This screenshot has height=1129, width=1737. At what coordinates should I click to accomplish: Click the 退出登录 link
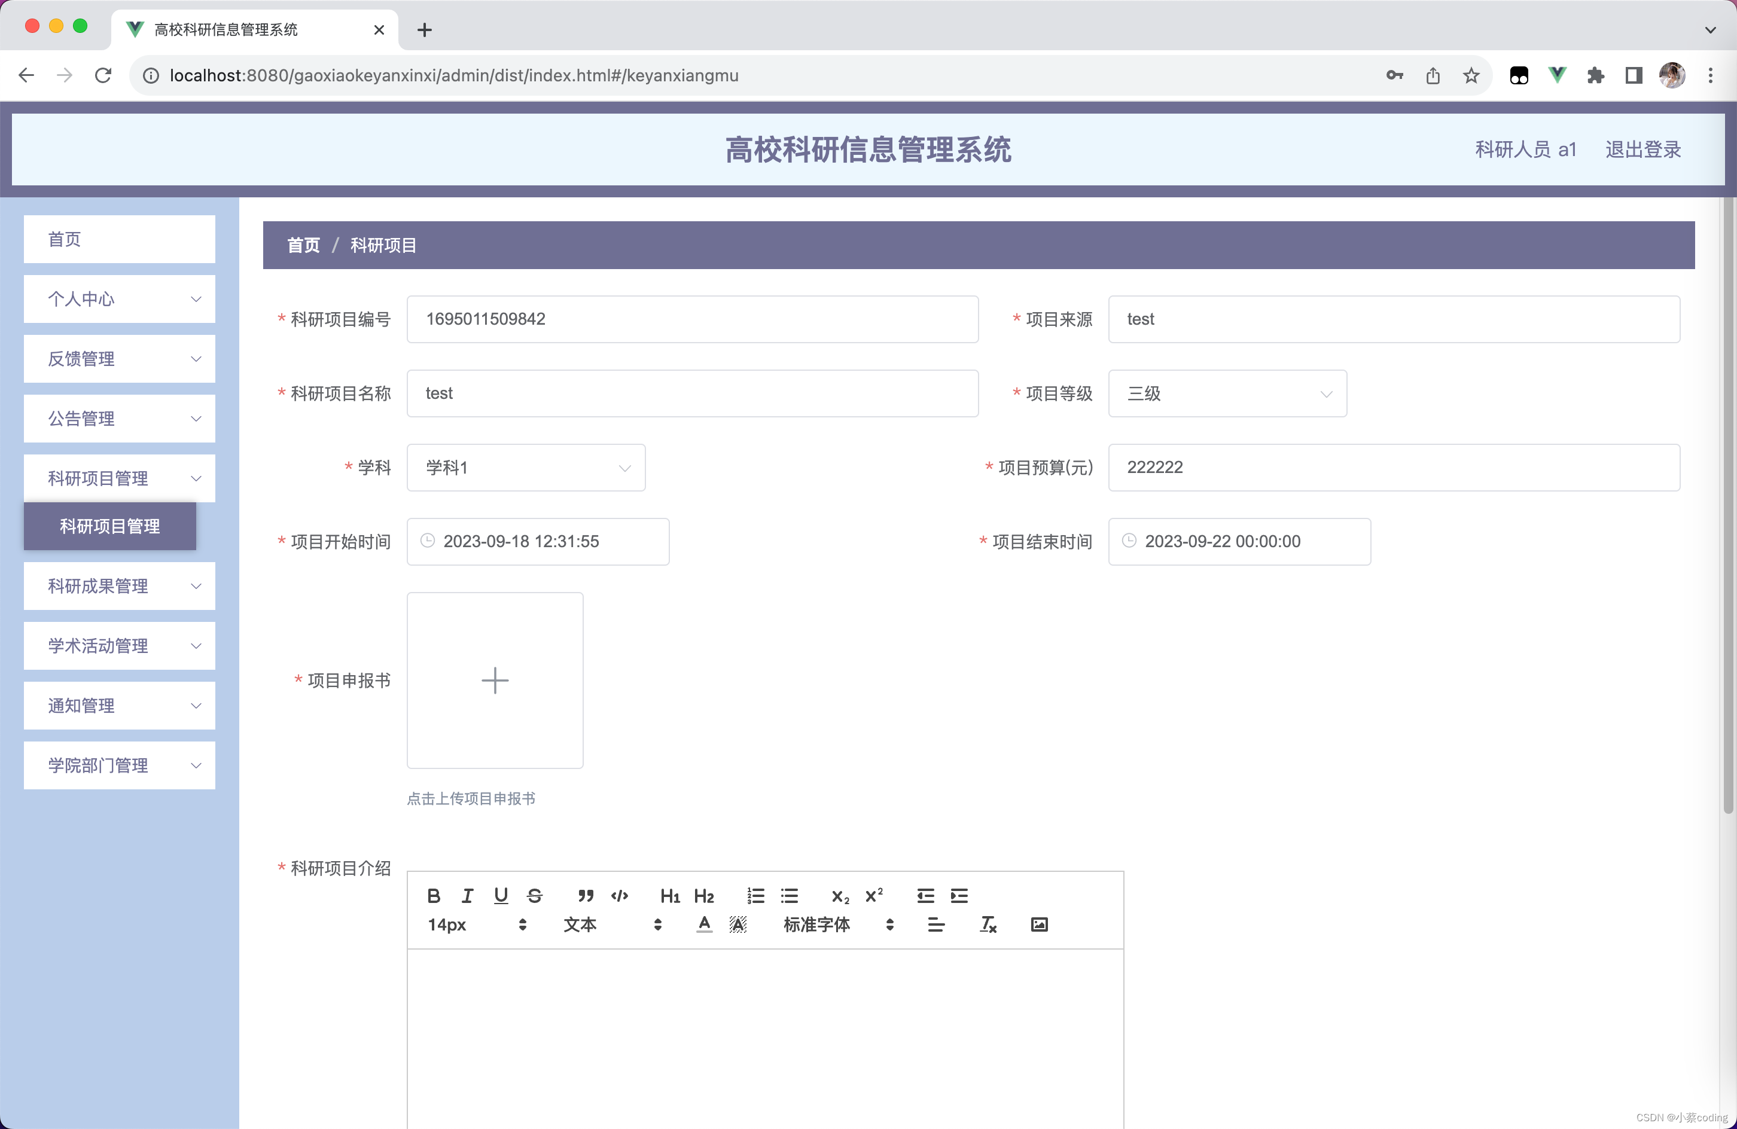pos(1643,149)
